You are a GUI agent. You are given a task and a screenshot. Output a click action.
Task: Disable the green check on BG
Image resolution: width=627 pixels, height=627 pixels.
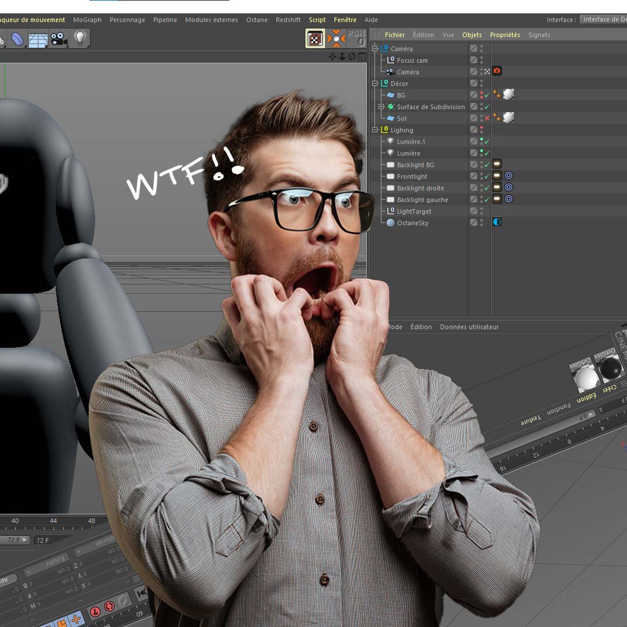[487, 95]
